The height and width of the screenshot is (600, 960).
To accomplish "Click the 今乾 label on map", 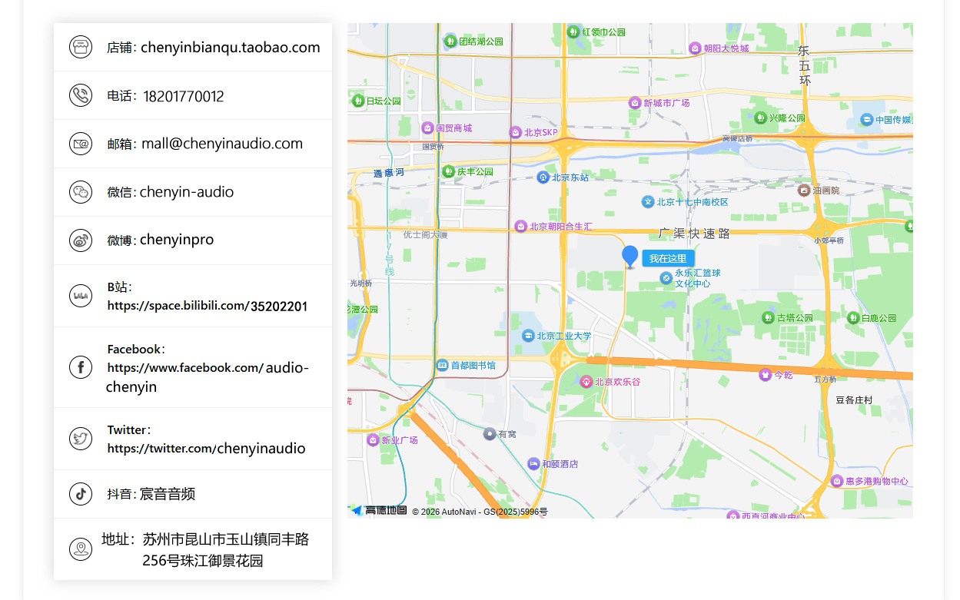I will click(x=783, y=375).
